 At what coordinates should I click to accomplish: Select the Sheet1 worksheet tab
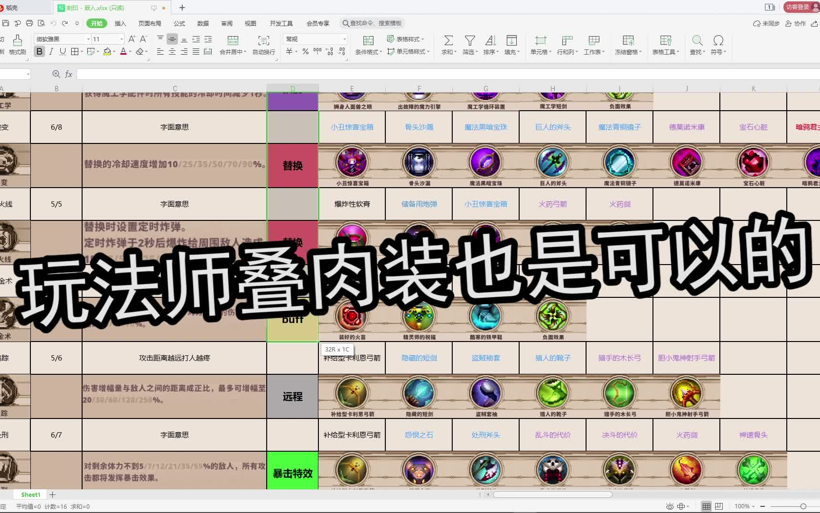point(31,494)
